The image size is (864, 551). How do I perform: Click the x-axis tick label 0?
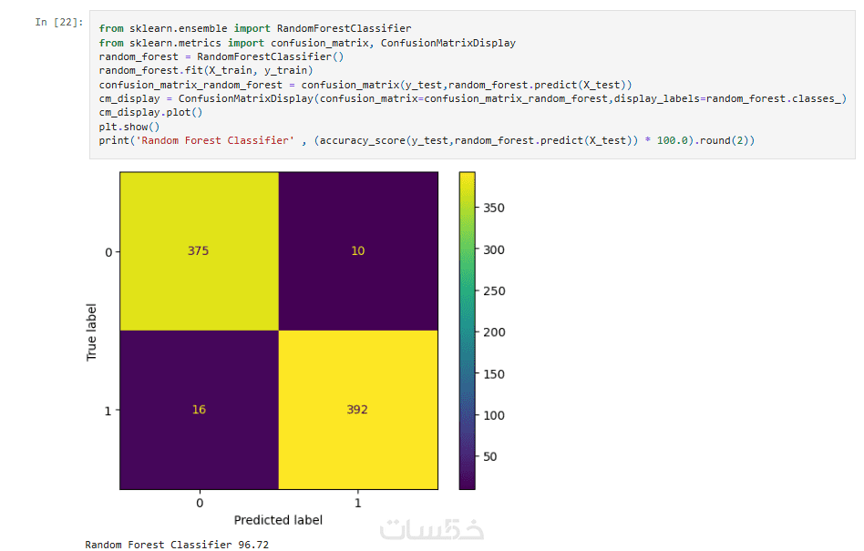coord(200,503)
